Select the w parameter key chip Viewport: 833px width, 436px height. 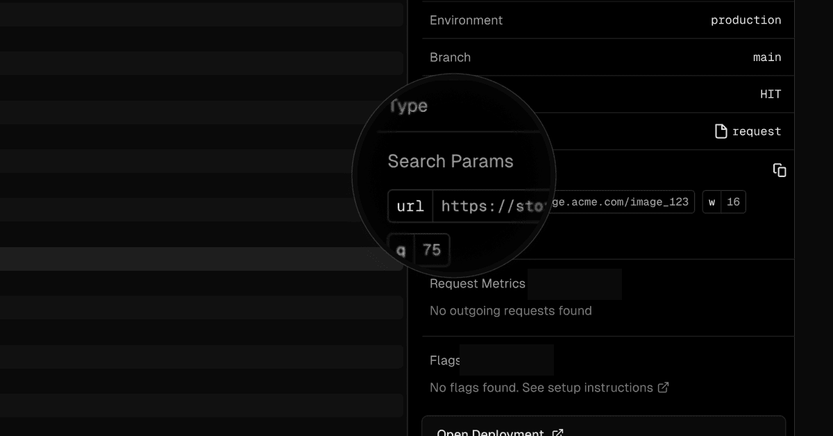tap(712, 202)
